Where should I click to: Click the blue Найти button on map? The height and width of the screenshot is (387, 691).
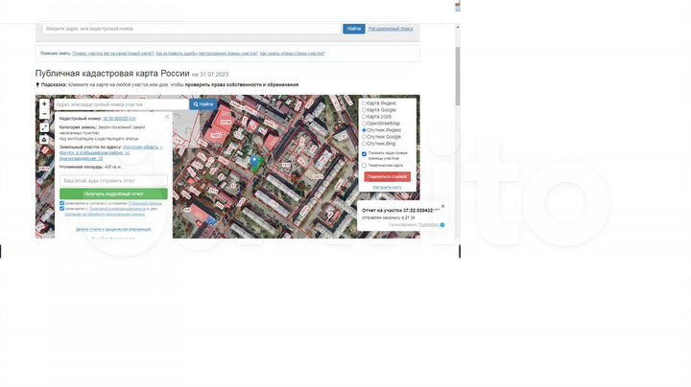point(203,103)
